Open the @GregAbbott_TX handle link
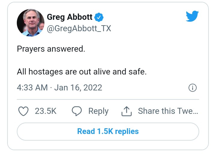216x155 pixels. (79, 29)
